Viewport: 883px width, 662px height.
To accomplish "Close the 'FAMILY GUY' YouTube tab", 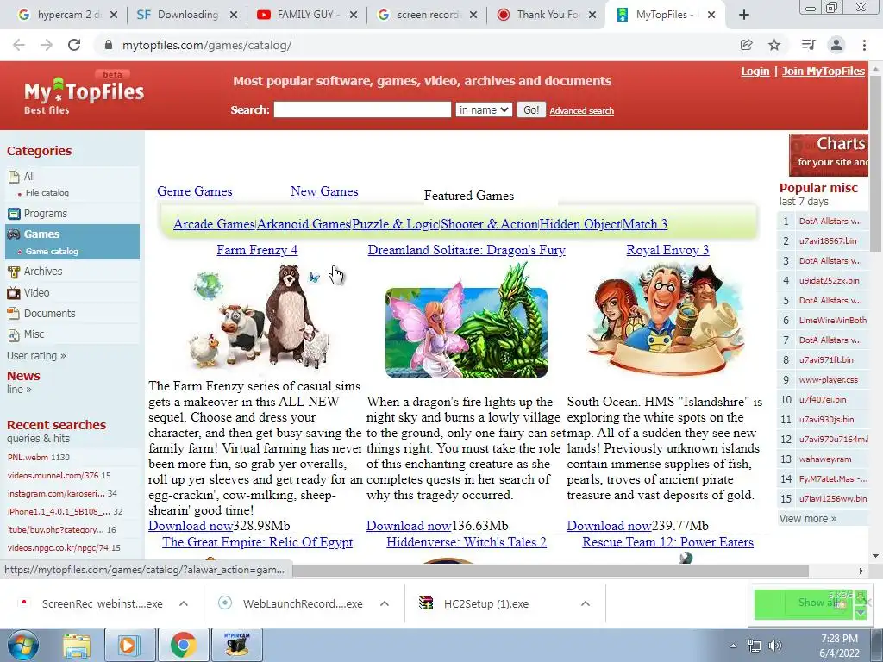I will point(353,16).
